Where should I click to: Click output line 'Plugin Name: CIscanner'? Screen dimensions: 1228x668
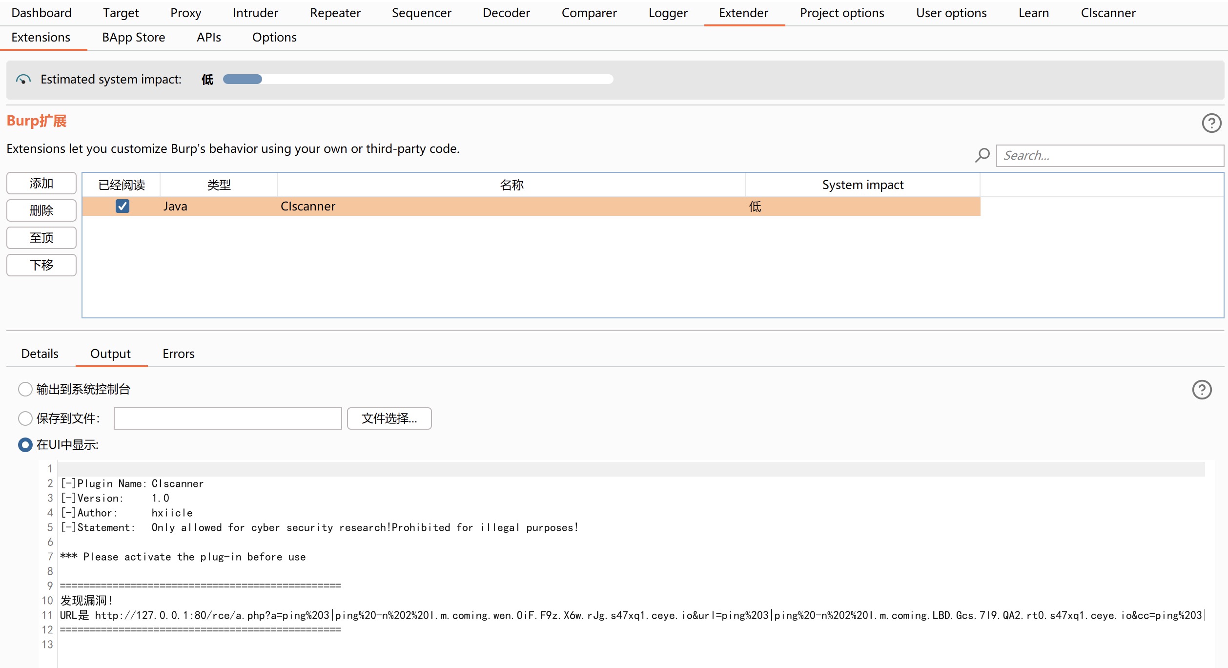point(132,483)
